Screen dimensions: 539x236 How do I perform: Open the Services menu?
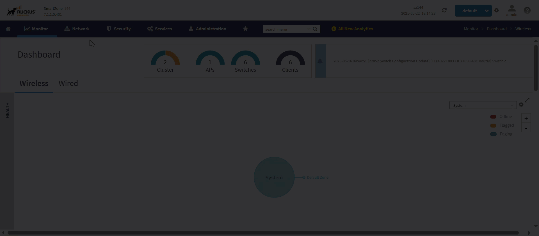(x=159, y=29)
